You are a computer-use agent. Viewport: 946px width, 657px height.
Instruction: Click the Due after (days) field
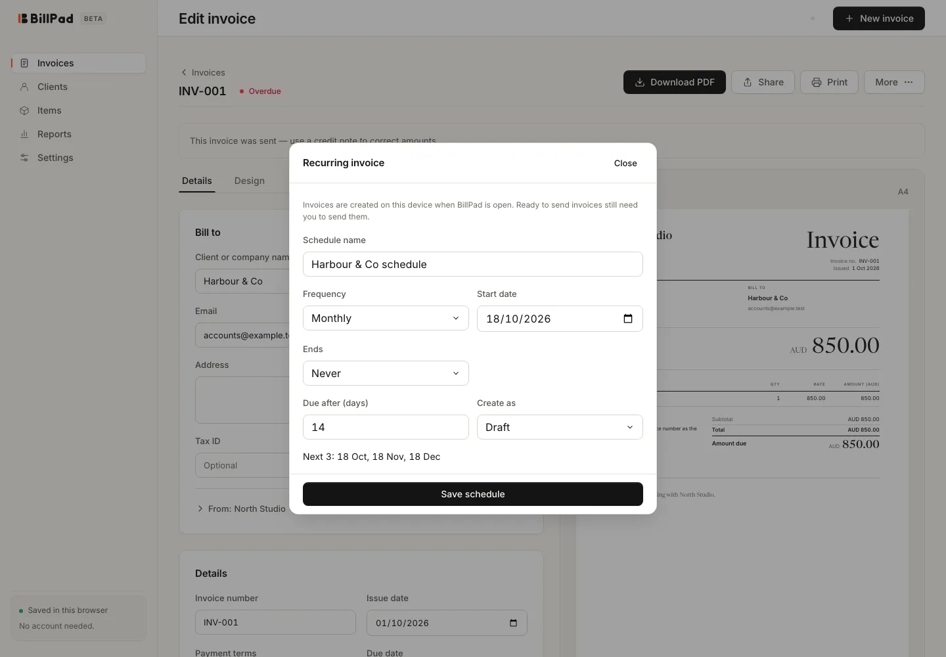[x=386, y=427]
